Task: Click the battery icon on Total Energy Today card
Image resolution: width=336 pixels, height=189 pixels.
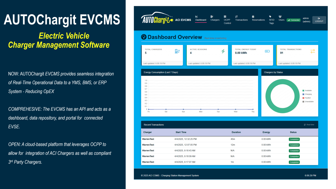Action: [268, 51]
